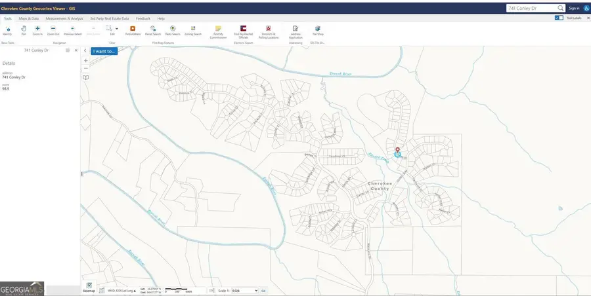This screenshot has width=591, height=296.
Task: Click the score value 98.9
Action: 6,89
